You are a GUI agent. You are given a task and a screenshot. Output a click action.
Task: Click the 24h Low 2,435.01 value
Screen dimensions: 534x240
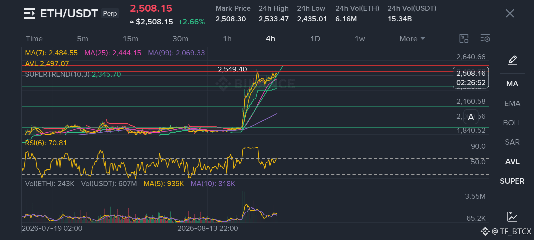pos(312,19)
